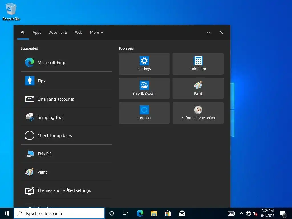Open Themes and related settings
The image size is (292, 219).
[66, 190]
